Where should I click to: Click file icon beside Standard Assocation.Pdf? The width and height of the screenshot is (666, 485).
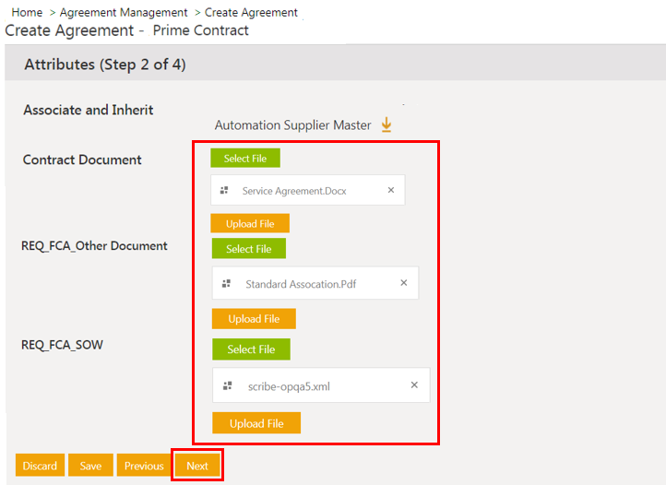click(227, 284)
